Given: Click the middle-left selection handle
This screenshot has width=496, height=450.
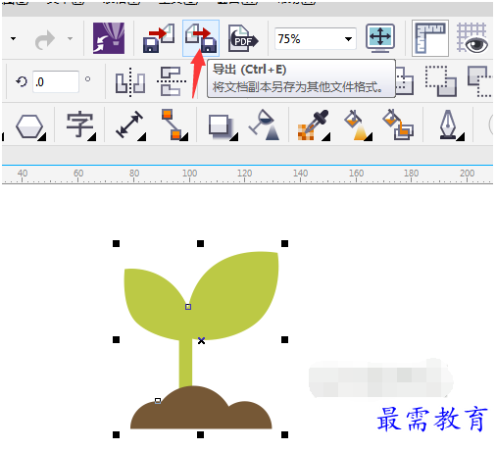Looking at the screenshot, I should click(x=116, y=340).
